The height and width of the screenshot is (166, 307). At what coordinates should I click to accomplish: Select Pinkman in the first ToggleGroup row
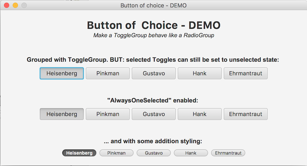108,73
